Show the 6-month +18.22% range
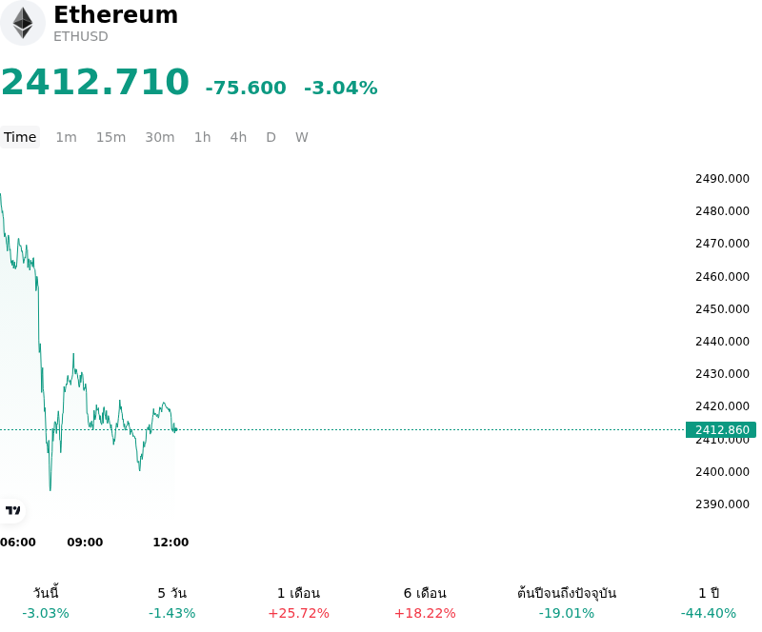Viewport: 762px width, 632px height. tap(425, 602)
